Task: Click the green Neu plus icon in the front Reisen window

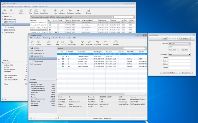Action: pos(82,42)
